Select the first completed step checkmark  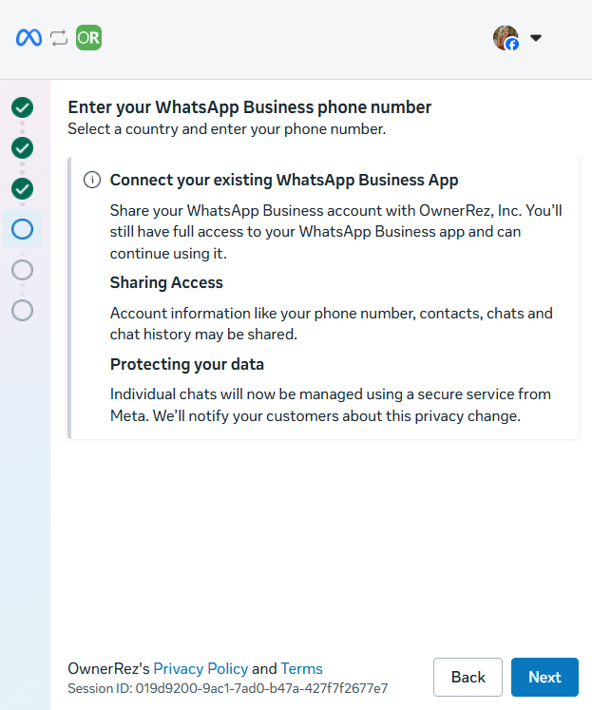23,107
